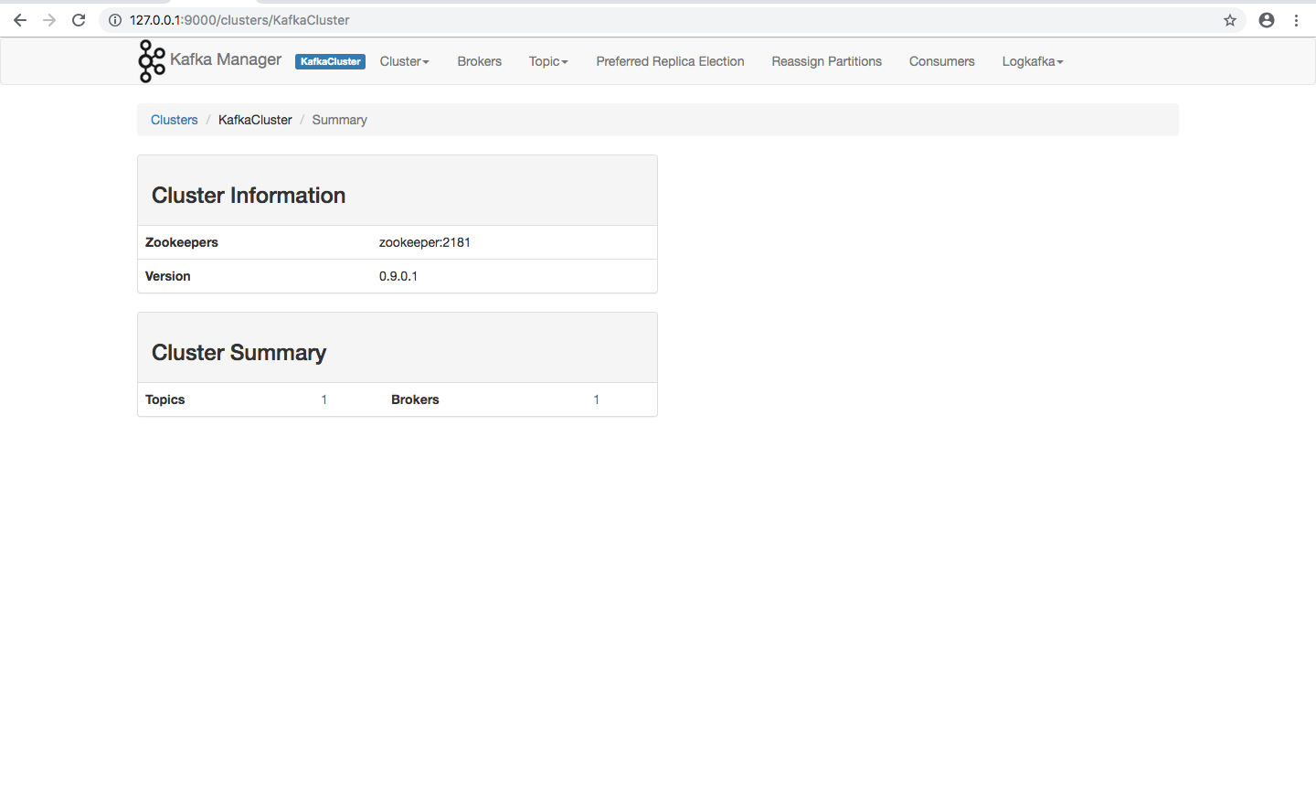
Task: Click the Brokers label in summary
Action: click(415, 399)
